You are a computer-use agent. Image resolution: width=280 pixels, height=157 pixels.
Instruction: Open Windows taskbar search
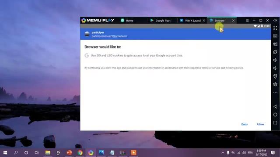[16, 153]
